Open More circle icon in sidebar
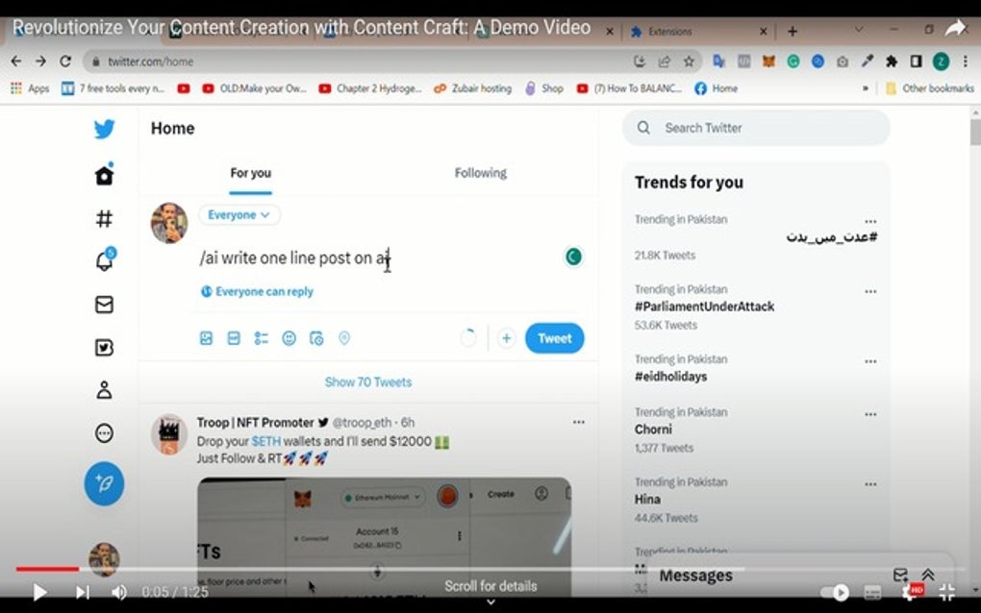981x613 pixels. point(105,433)
